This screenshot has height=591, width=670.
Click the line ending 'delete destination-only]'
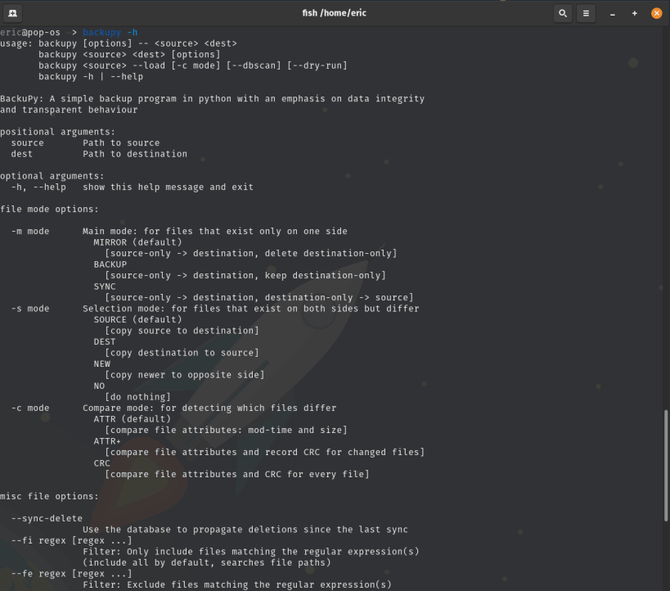[251, 254]
